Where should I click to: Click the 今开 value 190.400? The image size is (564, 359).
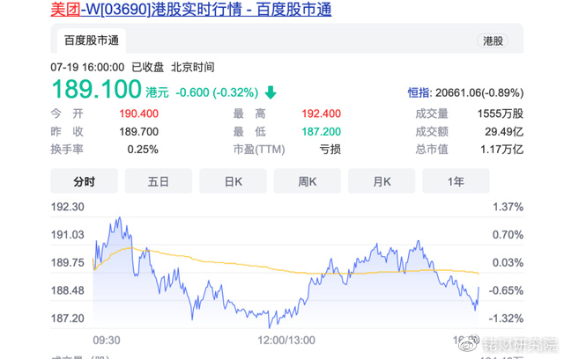(139, 114)
